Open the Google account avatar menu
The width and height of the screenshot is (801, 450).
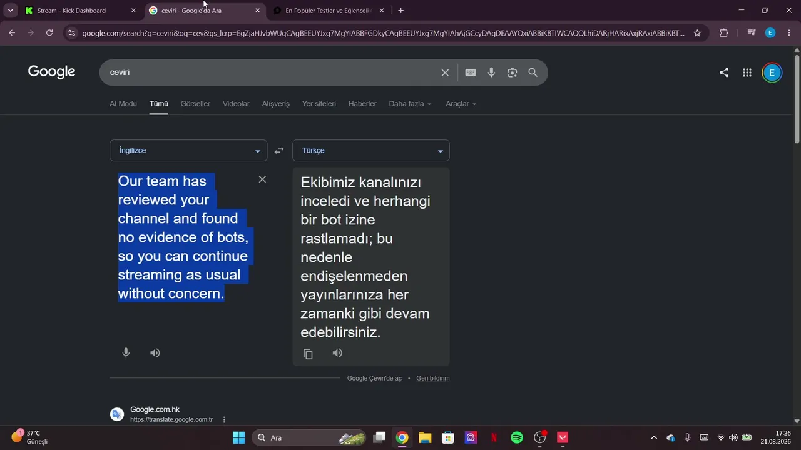coord(772,72)
